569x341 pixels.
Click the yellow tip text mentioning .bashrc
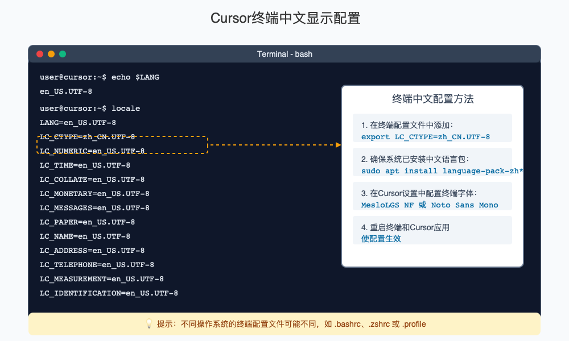click(291, 324)
